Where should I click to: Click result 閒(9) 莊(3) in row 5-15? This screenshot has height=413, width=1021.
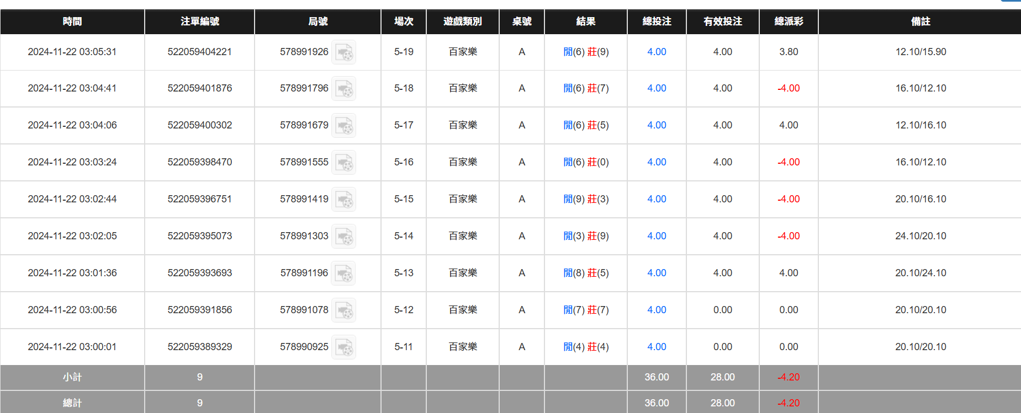585,199
